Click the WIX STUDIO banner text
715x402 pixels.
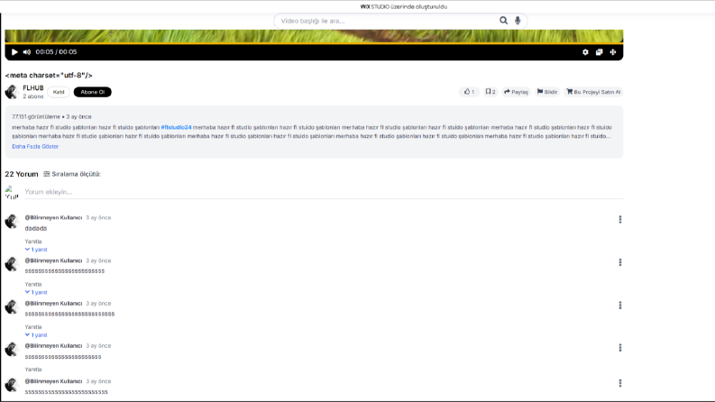pos(404,6)
